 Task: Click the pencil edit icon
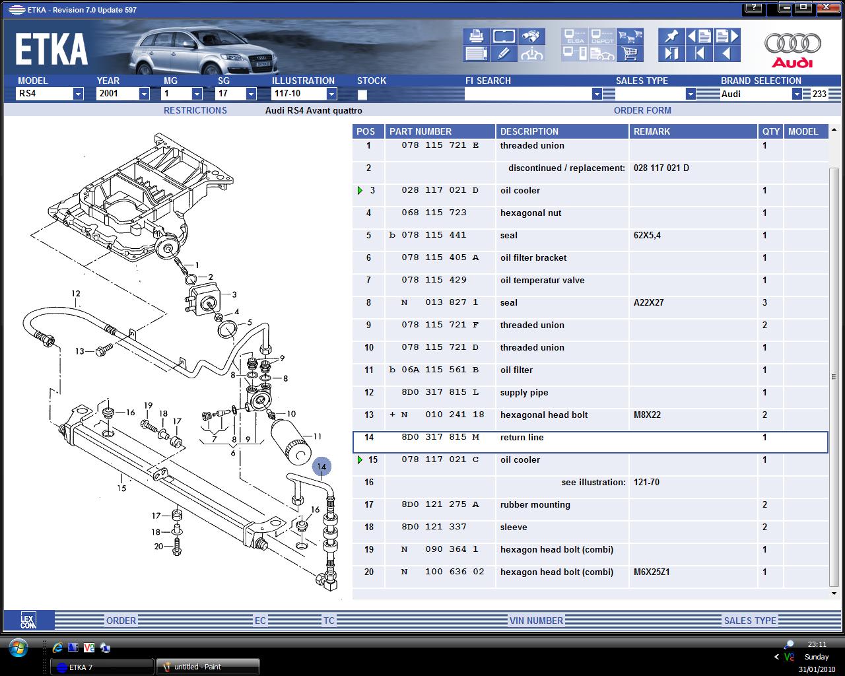coord(504,53)
